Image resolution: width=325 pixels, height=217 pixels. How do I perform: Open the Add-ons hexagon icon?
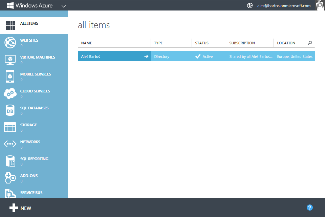point(10,178)
